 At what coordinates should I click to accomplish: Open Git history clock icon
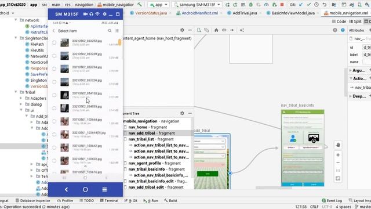point(317,5)
